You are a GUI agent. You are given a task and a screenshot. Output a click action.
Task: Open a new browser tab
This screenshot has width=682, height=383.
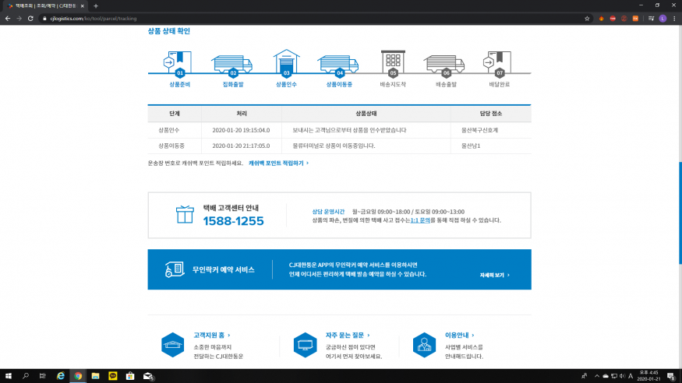click(95, 5)
